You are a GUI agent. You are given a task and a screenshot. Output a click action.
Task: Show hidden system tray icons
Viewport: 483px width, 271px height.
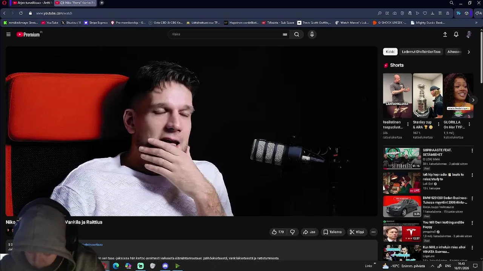[432, 266]
